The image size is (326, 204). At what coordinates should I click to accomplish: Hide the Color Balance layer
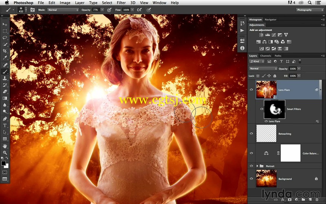pyautogui.click(x=251, y=153)
